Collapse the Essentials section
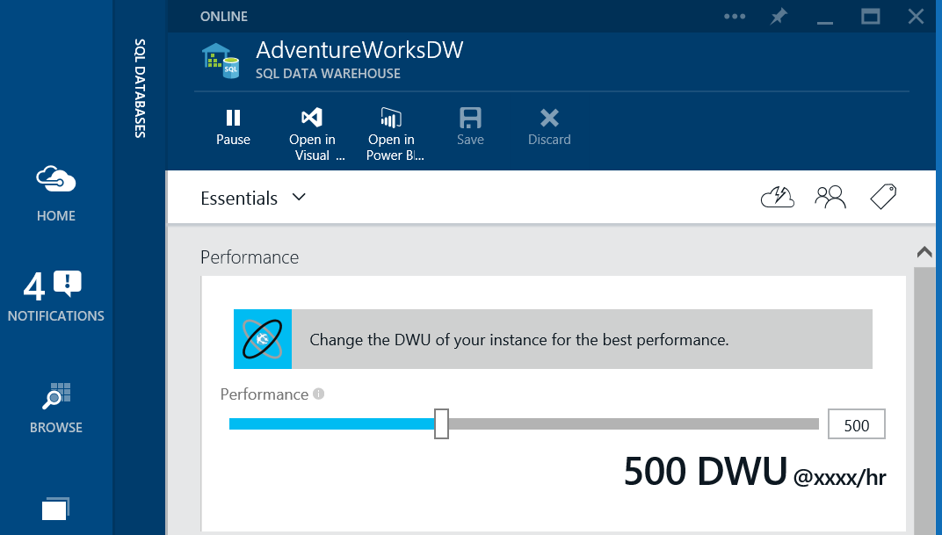Screen dimensions: 942x535 [x=254, y=199]
